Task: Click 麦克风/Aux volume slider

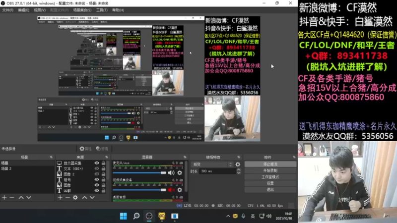Action: (139, 173)
